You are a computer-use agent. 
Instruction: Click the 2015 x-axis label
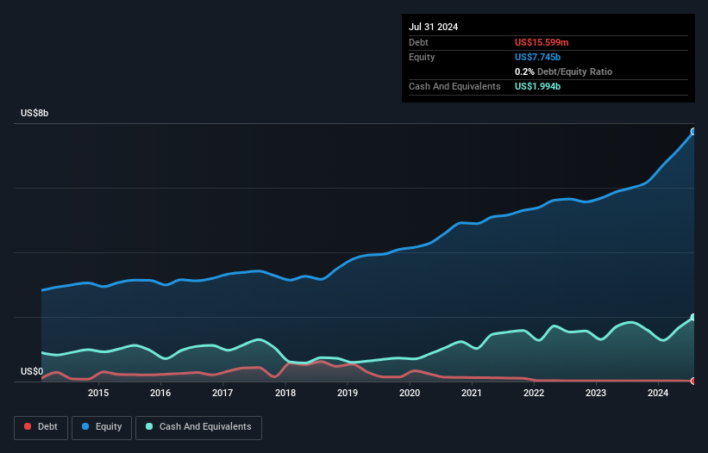click(x=98, y=393)
